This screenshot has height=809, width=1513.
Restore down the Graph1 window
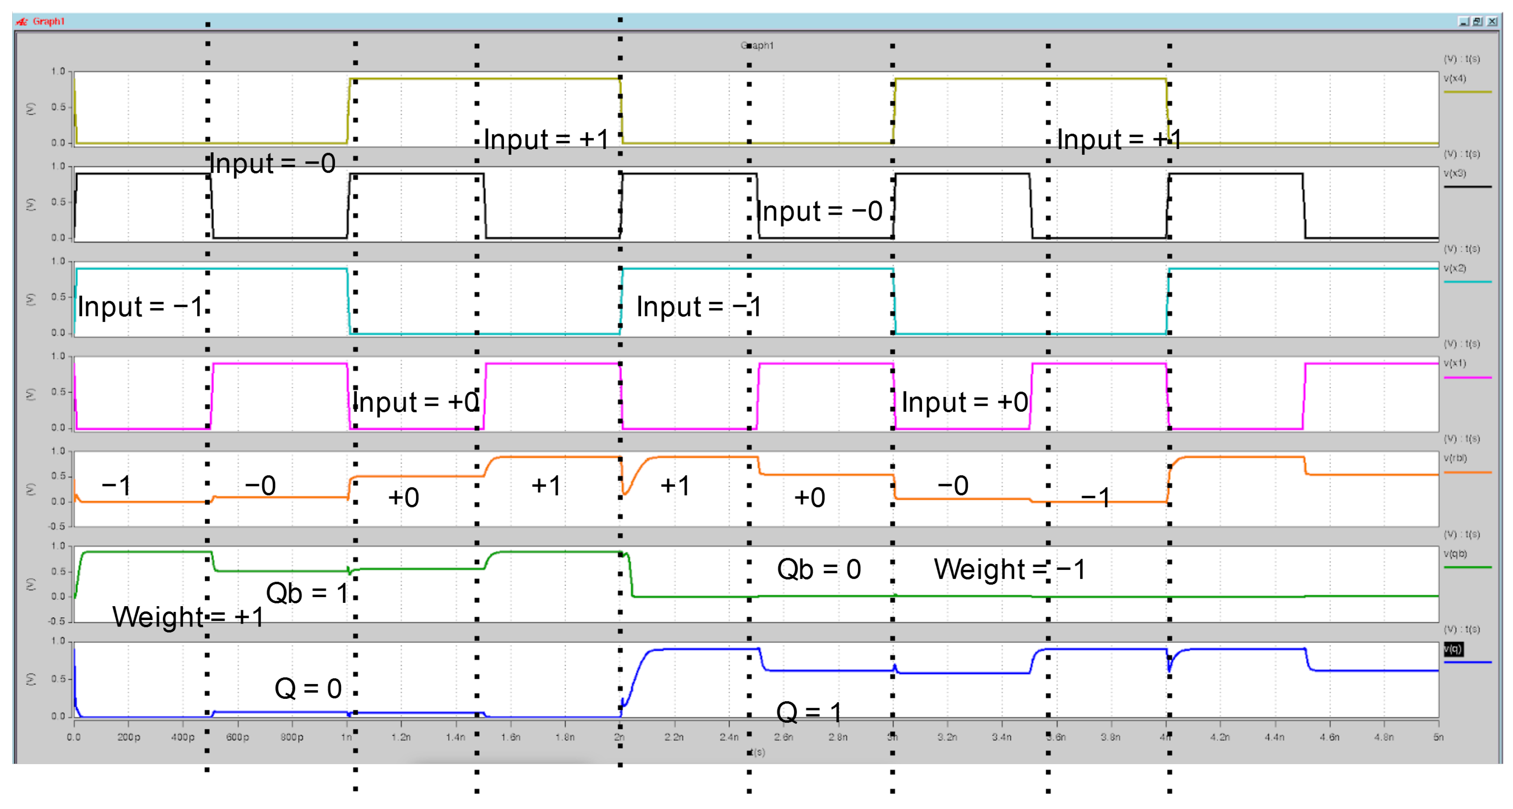1477,22
